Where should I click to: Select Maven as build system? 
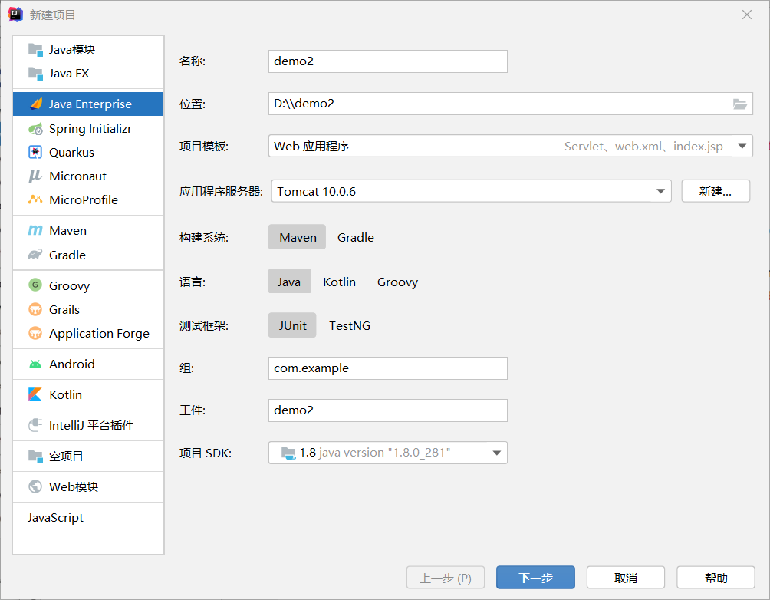click(x=297, y=237)
